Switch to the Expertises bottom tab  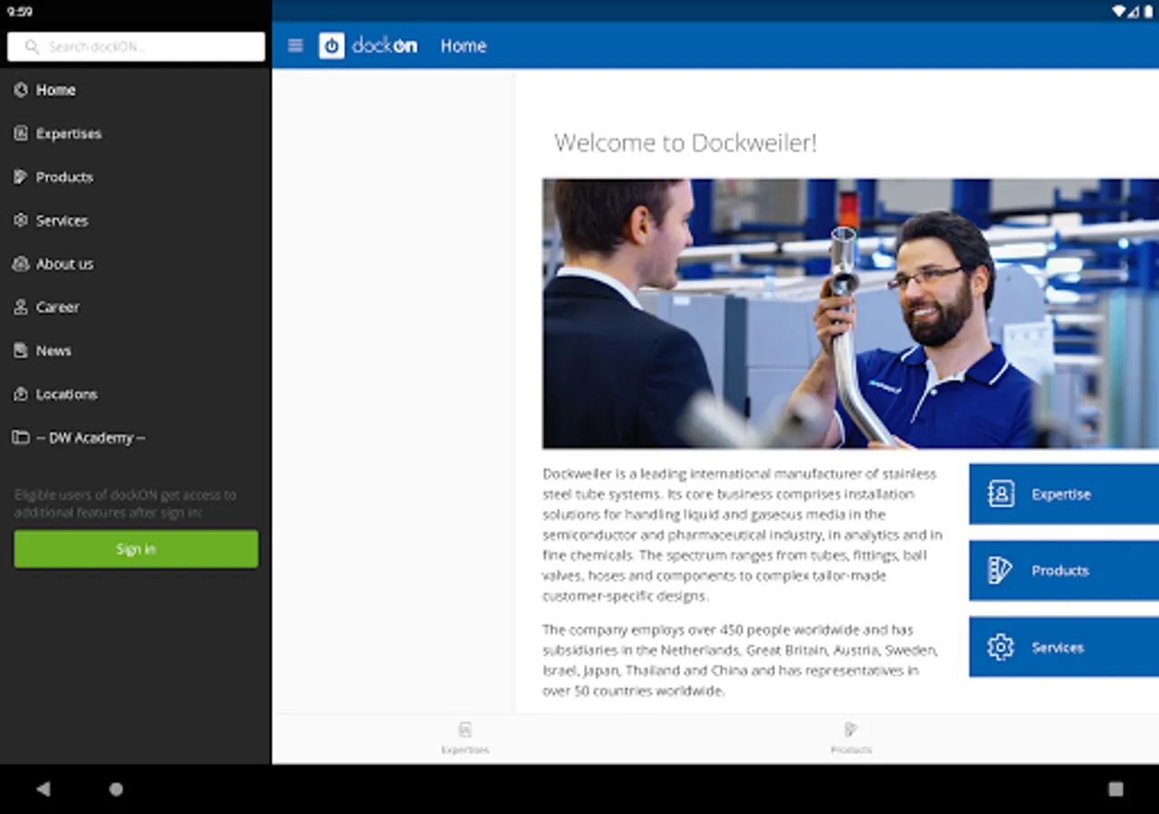(465, 738)
